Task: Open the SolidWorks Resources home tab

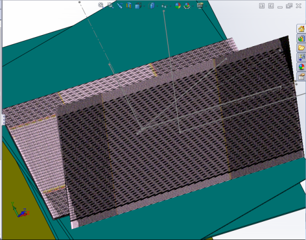Action: click(x=301, y=28)
